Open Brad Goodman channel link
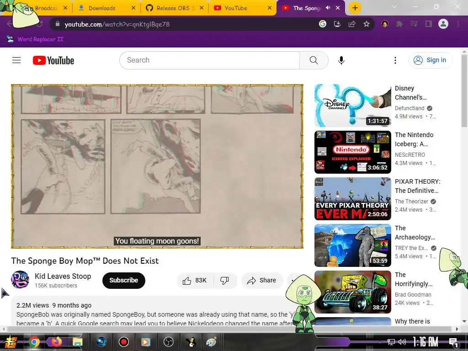 413,295
